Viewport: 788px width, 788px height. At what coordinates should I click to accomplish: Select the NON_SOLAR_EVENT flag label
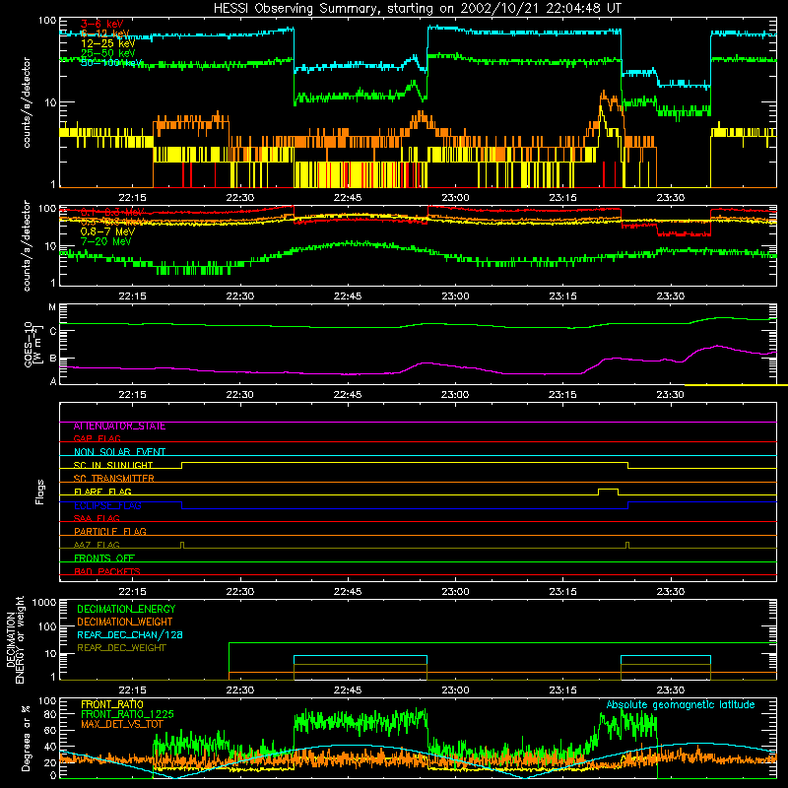(x=119, y=452)
